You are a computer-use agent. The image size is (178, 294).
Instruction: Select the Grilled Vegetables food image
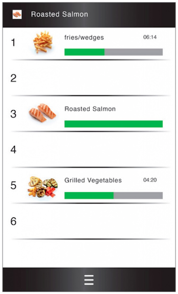click(43, 187)
